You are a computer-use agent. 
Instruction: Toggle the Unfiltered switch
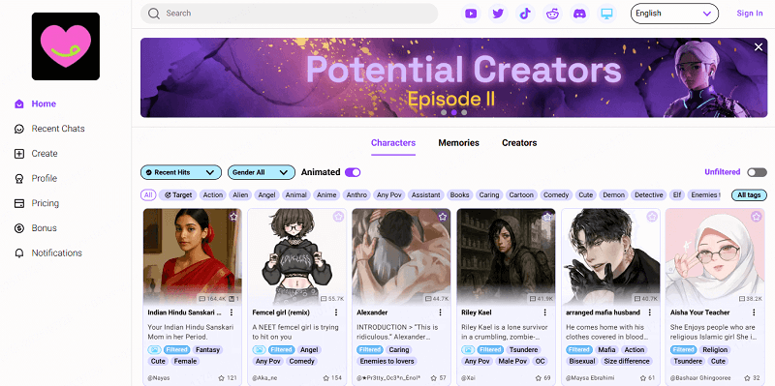coord(757,172)
